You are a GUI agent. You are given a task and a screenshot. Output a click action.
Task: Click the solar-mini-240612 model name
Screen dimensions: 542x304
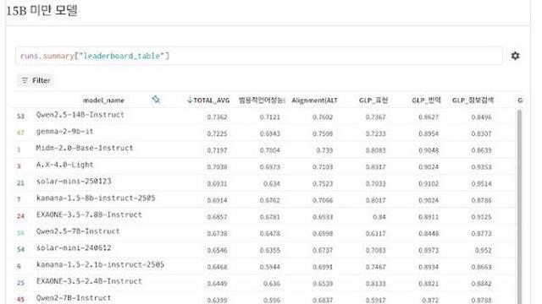74,247
